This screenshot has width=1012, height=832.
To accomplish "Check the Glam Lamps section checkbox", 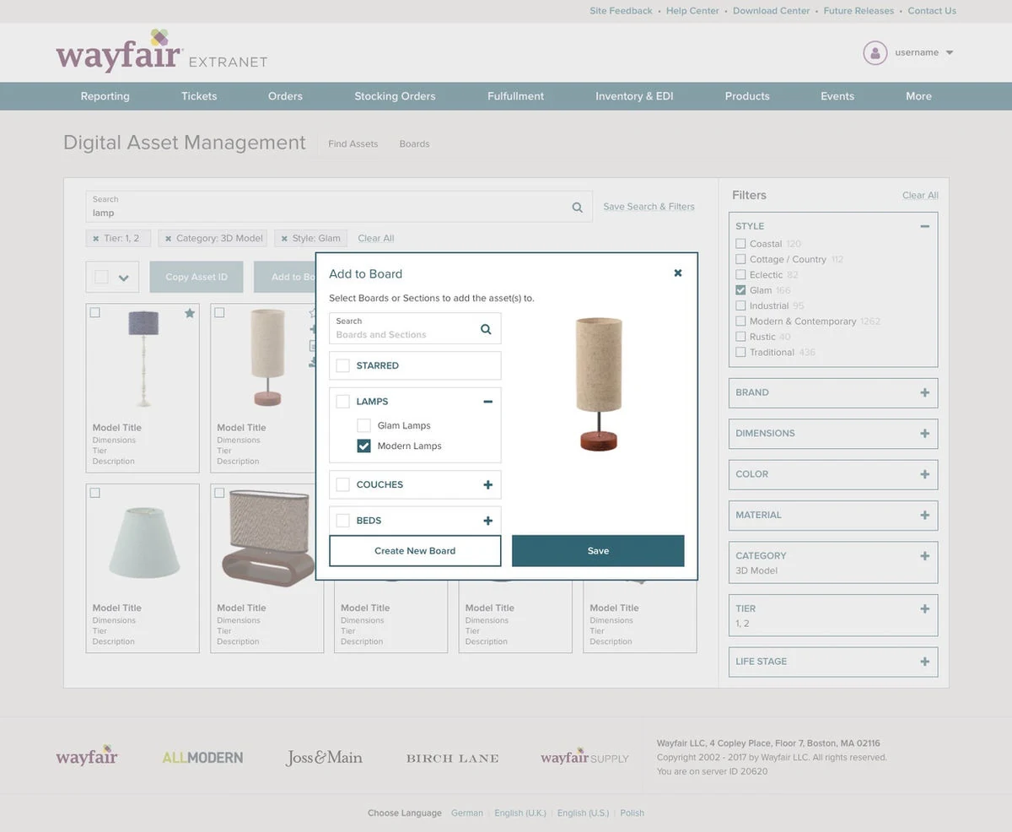I will tap(363, 425).
